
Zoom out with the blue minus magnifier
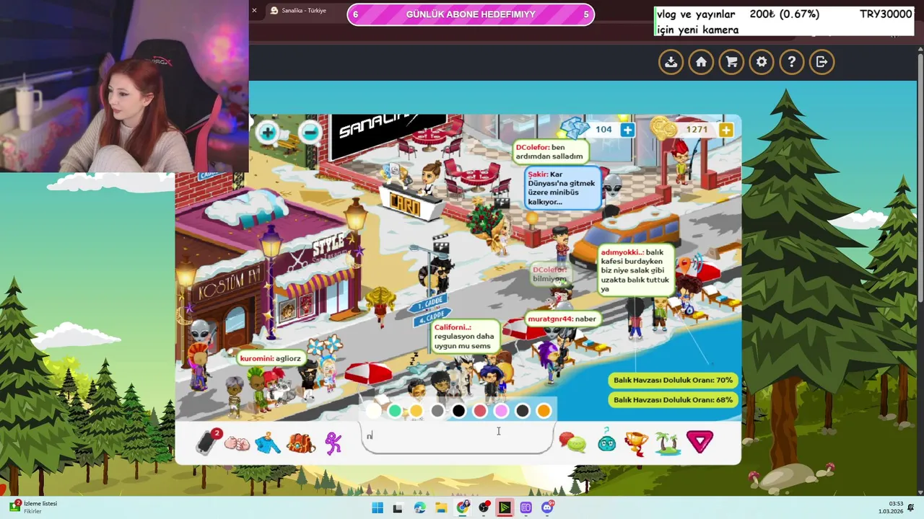(310, 133)
